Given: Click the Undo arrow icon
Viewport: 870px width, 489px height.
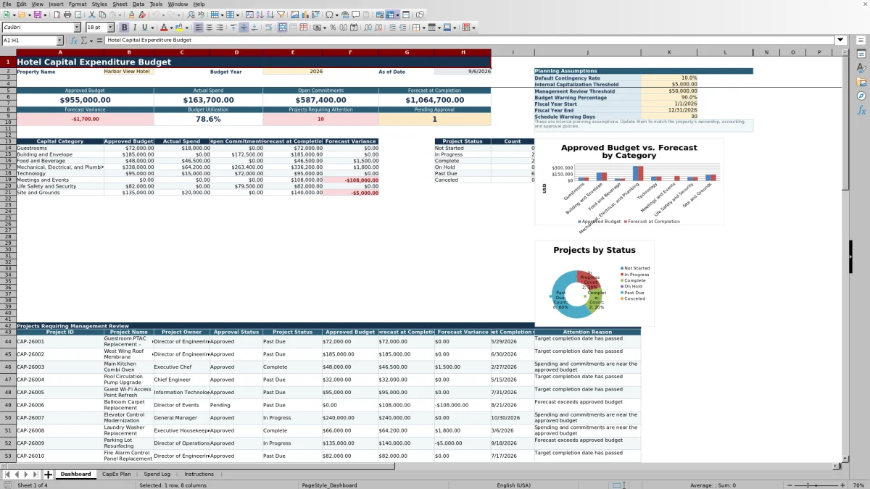Looking at the screenshot, I should pyautogui.click(x=157, y=14).
